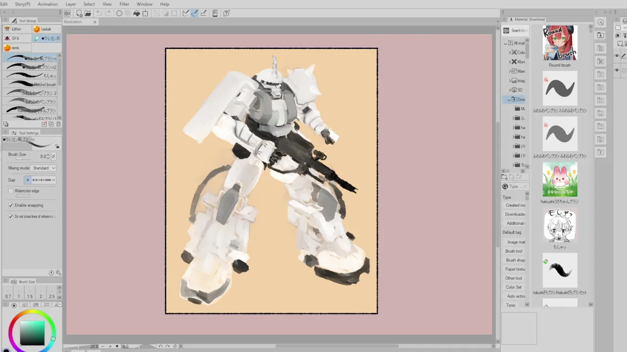Click smartphone connection toolbar icon
The height and width of the screenshot is (352, 627).
(215, 13)
